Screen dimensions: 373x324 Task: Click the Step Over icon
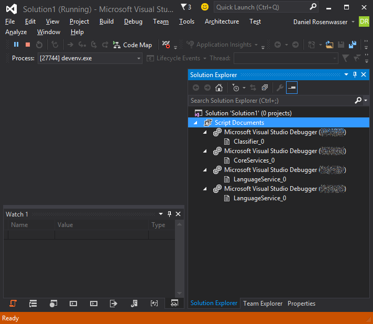click(x=94, y=45)
